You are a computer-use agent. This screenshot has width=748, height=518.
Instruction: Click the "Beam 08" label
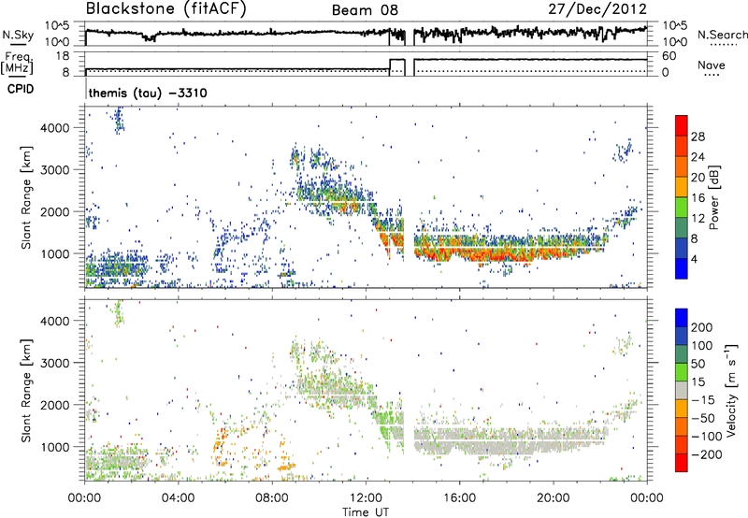pos(365,10)
